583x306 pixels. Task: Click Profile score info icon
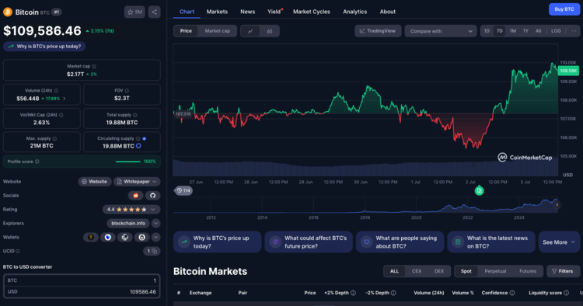[x=37, y=162]
